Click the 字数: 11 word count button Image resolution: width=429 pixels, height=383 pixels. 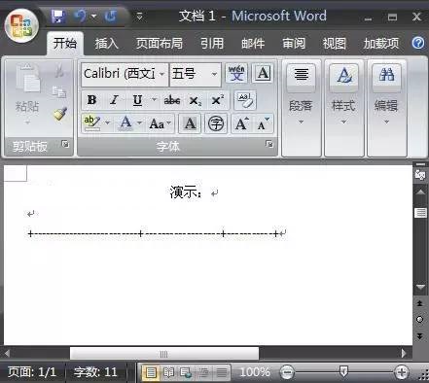point(95,372)
